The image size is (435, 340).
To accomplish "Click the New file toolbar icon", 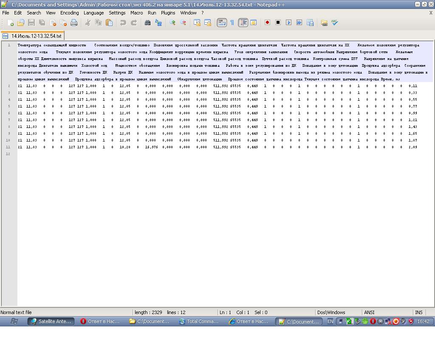I will pyautogui.click(x=10, y=23).
